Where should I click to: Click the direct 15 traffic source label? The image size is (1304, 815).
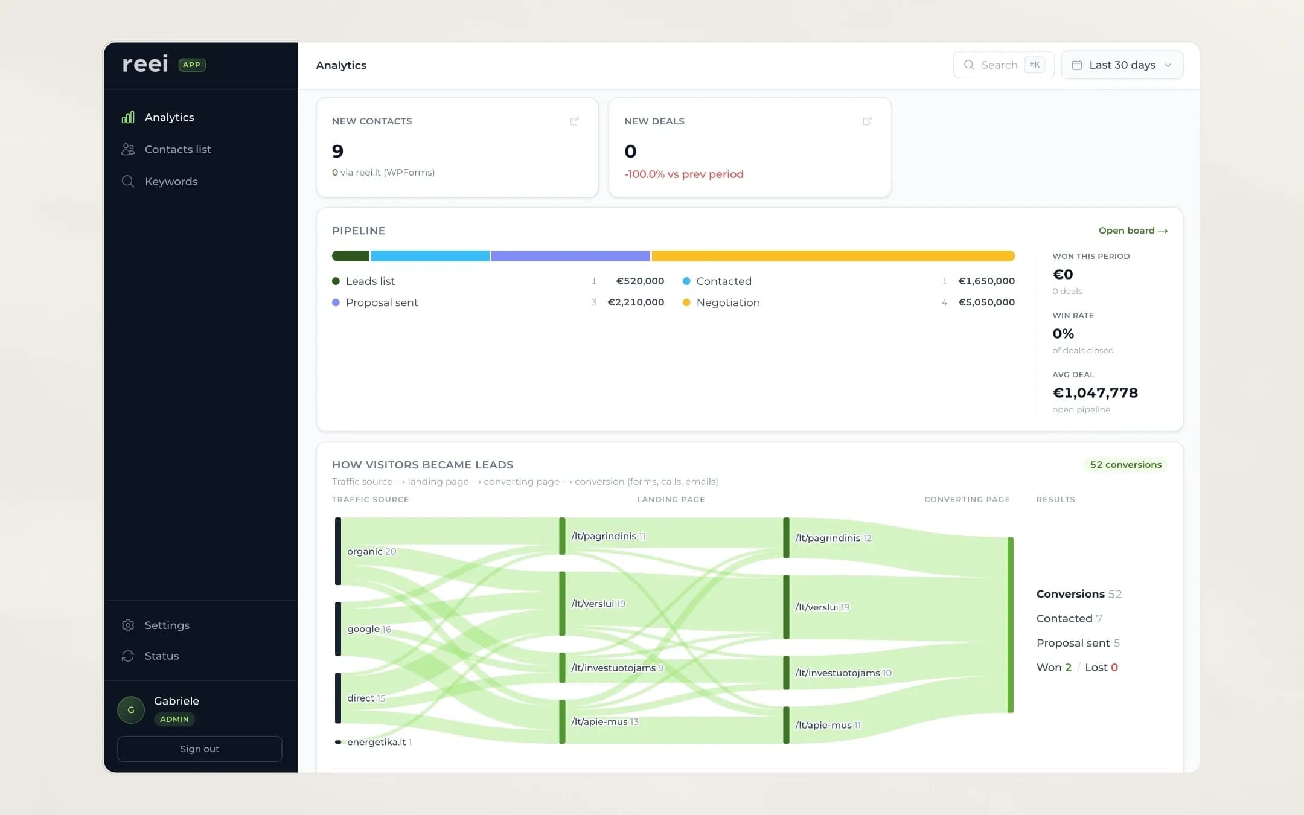[366, 698]
